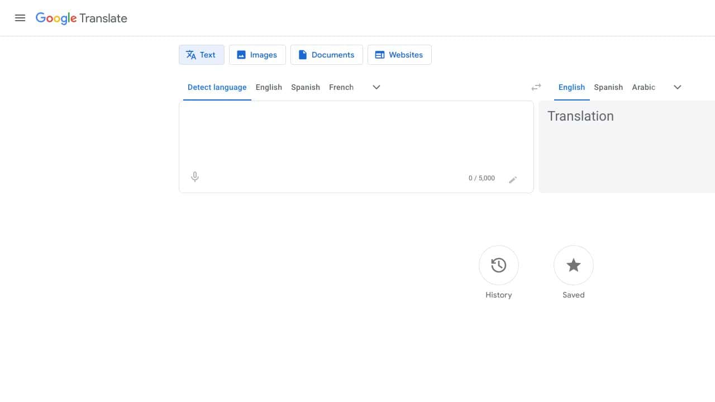
Task: Select Arabic as target language
Action: [643, 87]
